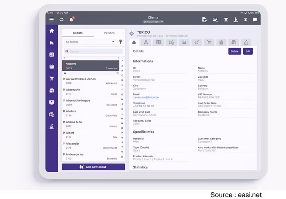Open cart icon in the sidebar
Viewport: 286px width, 199px height.
coord(52,78)
